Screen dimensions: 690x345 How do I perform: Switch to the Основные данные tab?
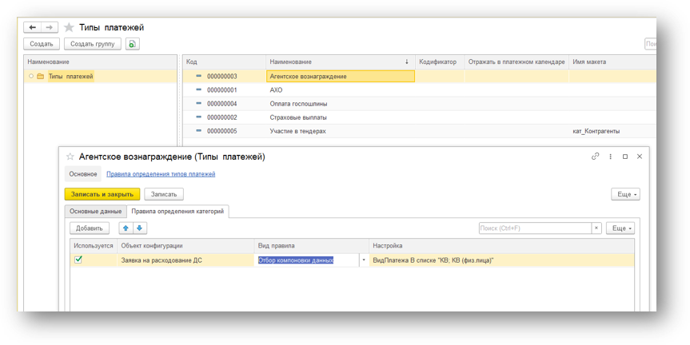click(95, 212)
